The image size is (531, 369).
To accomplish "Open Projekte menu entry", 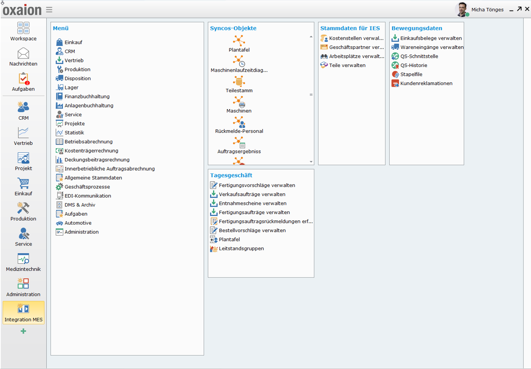I will tap(70, 124).
